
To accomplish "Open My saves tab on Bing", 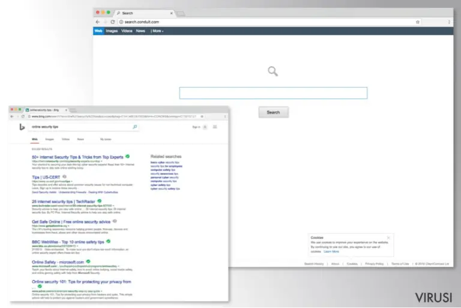I will click(106, 139).
